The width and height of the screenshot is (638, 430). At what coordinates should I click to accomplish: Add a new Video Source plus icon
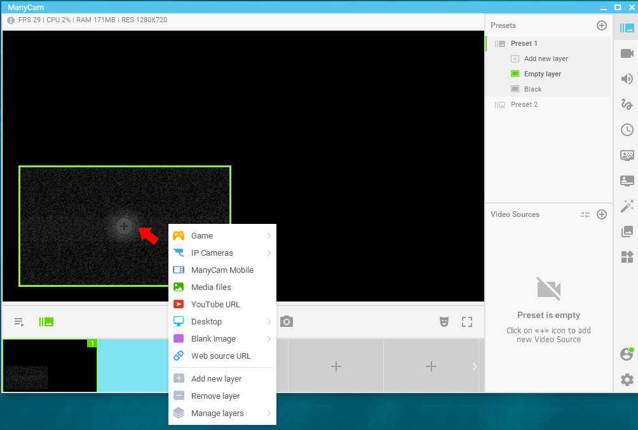point(601,214)
